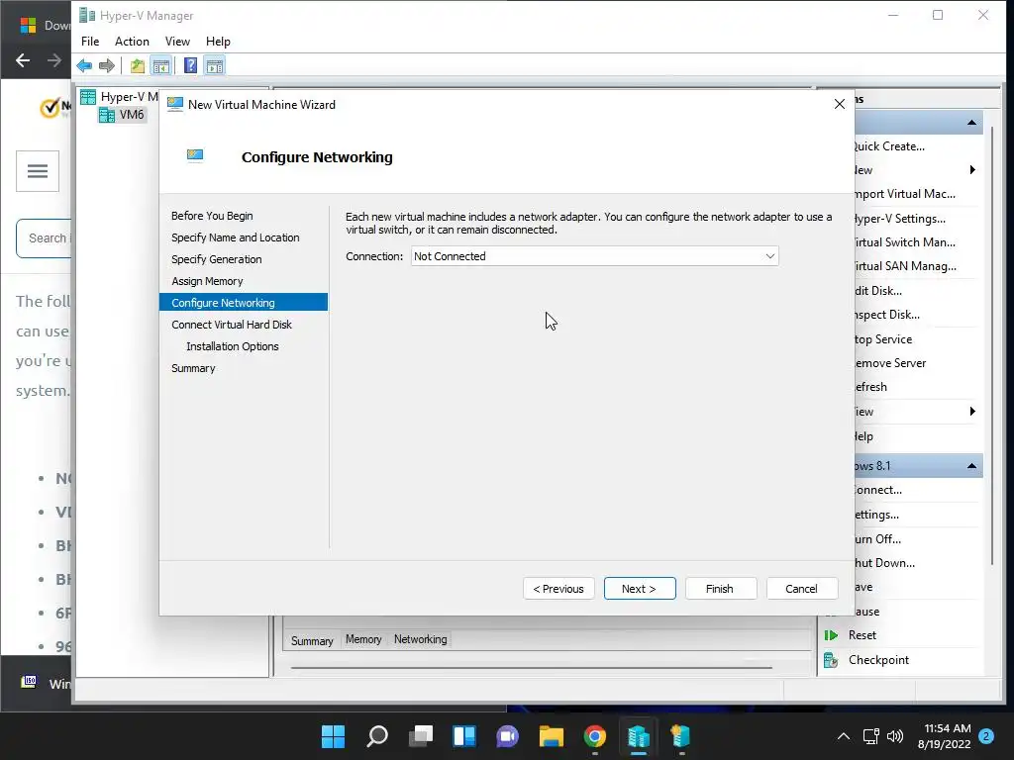Go to Specify Generation step
The width and height of the screenshot is (1014, 760).
coord(217,259)
